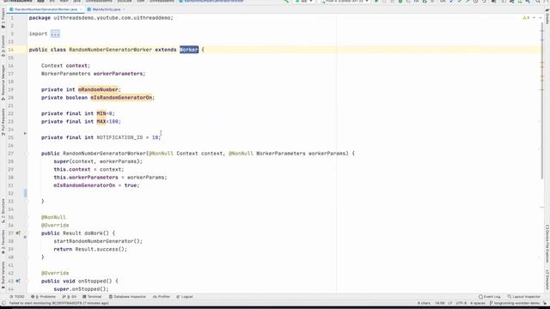Viewport: 550px width, 309px height.
Task: Click the cursor position indicator in status bar
Action: tap(439, 303)
